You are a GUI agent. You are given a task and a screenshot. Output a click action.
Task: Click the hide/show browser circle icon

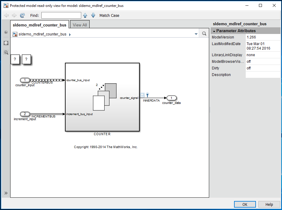click(6, 32)
